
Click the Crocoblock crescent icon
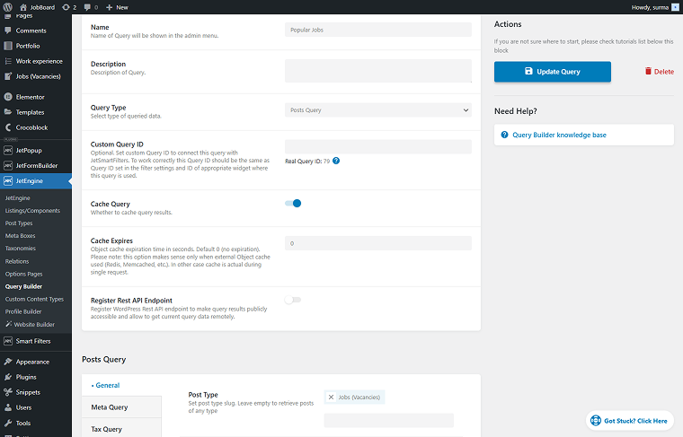point(8,127)
